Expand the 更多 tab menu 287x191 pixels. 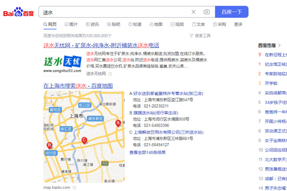point(238,24)
